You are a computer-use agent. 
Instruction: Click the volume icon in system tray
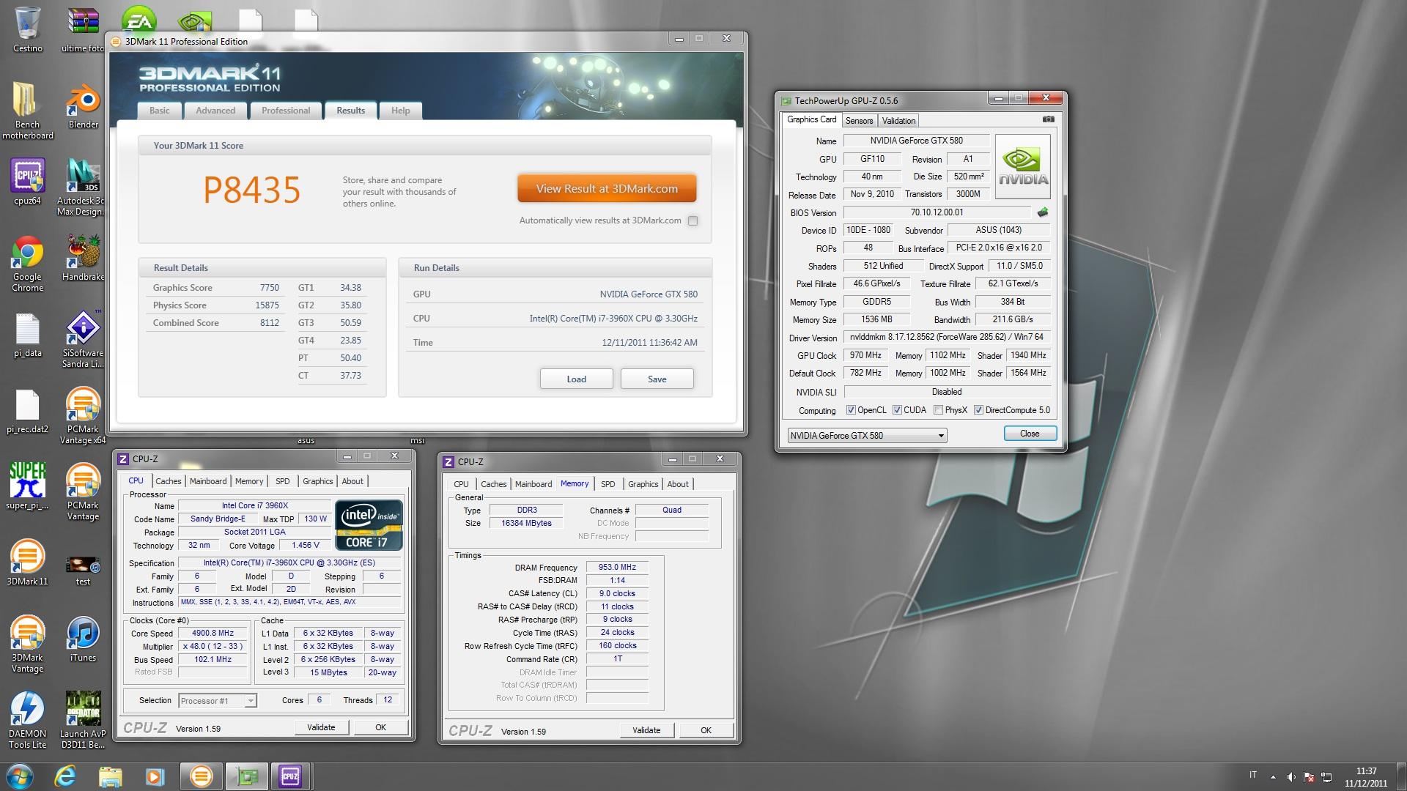tap(1290, 776)
